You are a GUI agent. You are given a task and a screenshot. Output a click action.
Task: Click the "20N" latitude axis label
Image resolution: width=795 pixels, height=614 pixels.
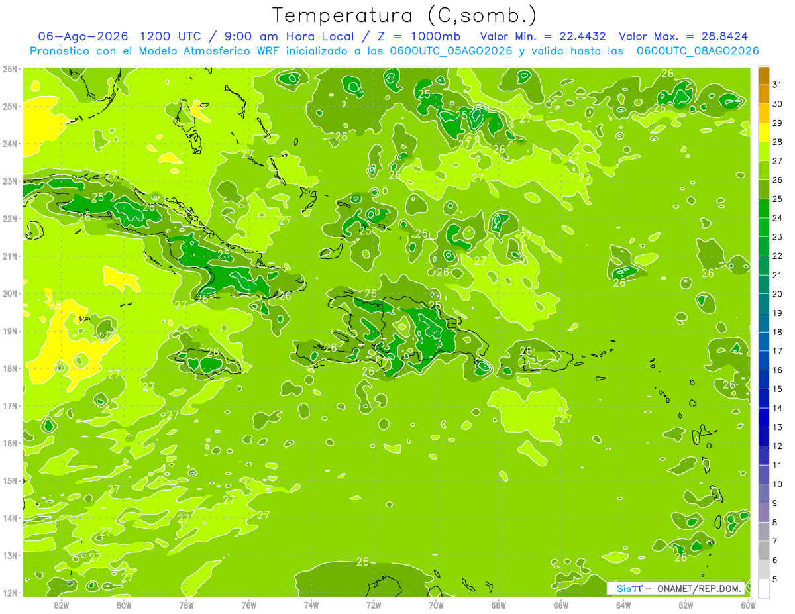pos(9,293)
